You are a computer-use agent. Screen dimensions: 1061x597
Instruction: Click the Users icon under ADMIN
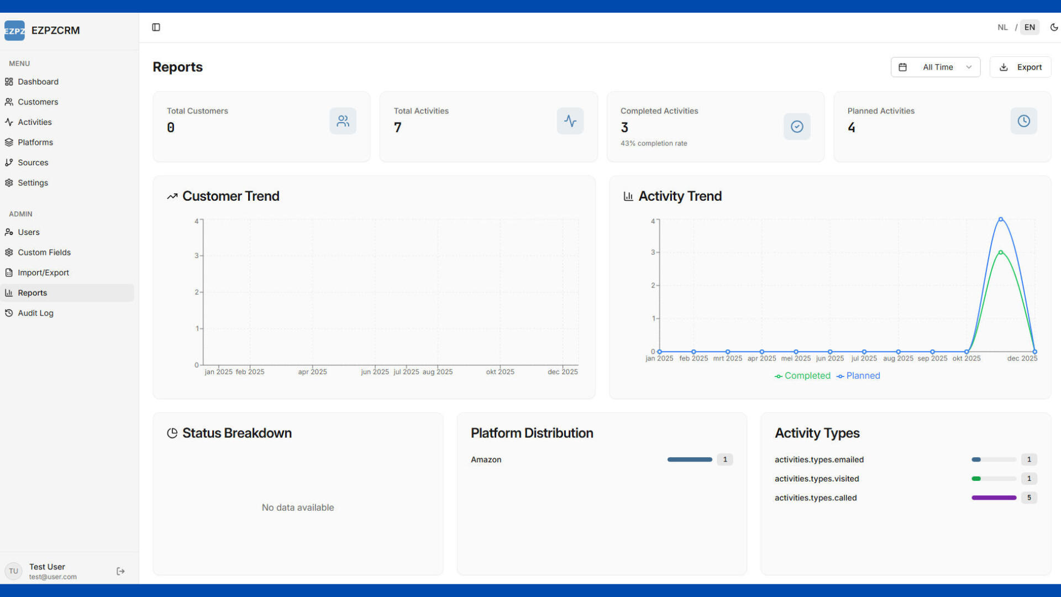(x=9, y=232)
